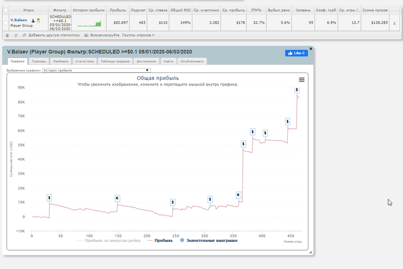
Task: Open the Разбивка tab
Action: tap(60, 62)
